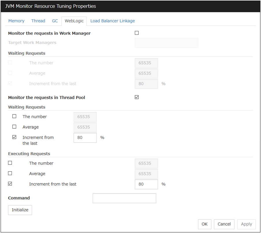
Task: Confirm with the OK button
Action: (x=204, y=224)
